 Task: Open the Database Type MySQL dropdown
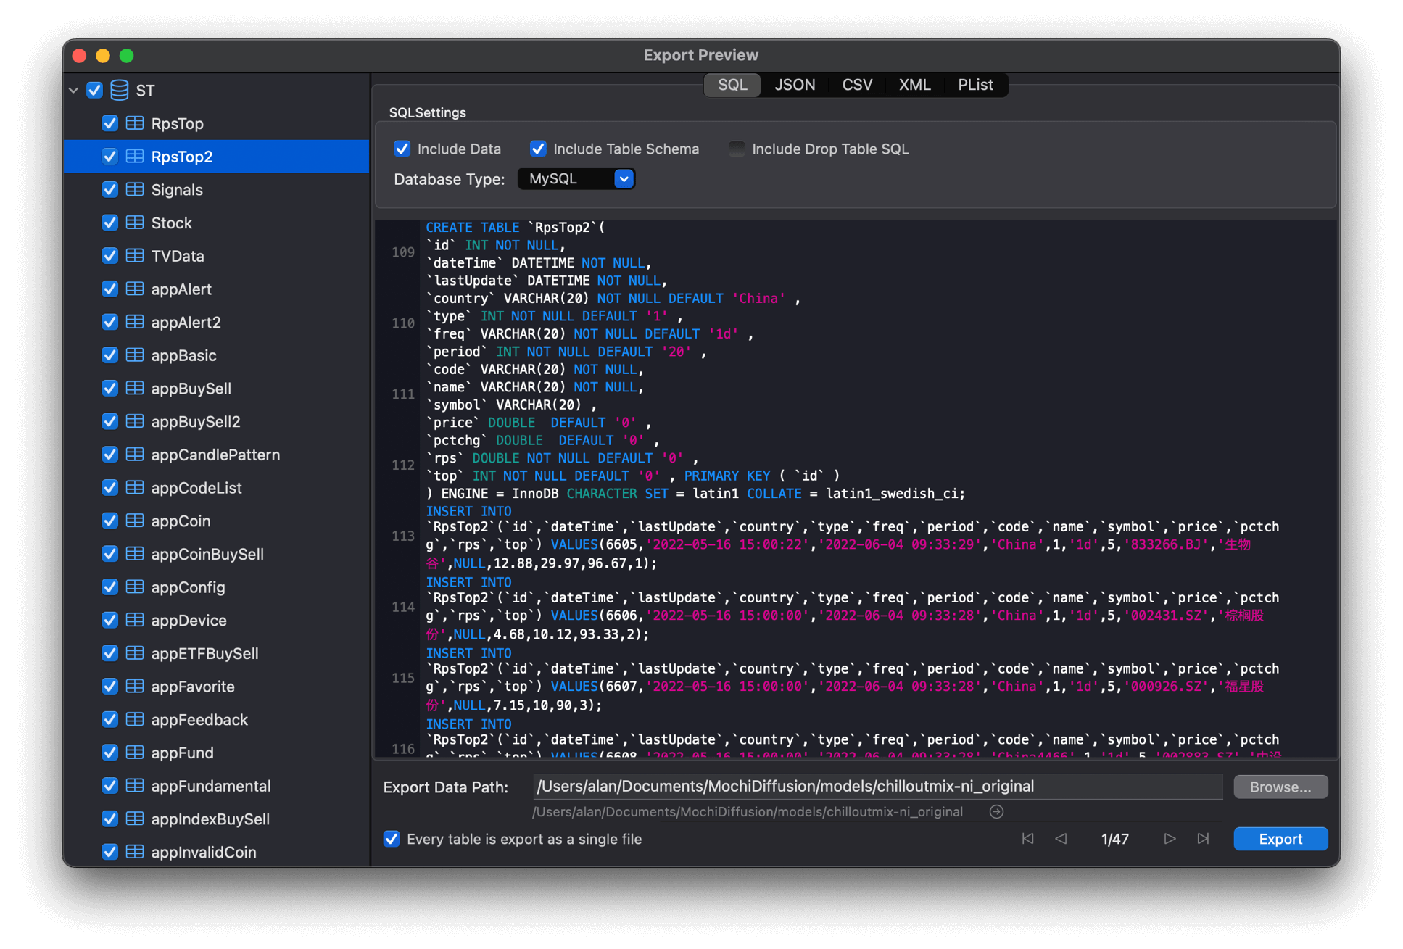pyautogui.click(x=576, y=178)
